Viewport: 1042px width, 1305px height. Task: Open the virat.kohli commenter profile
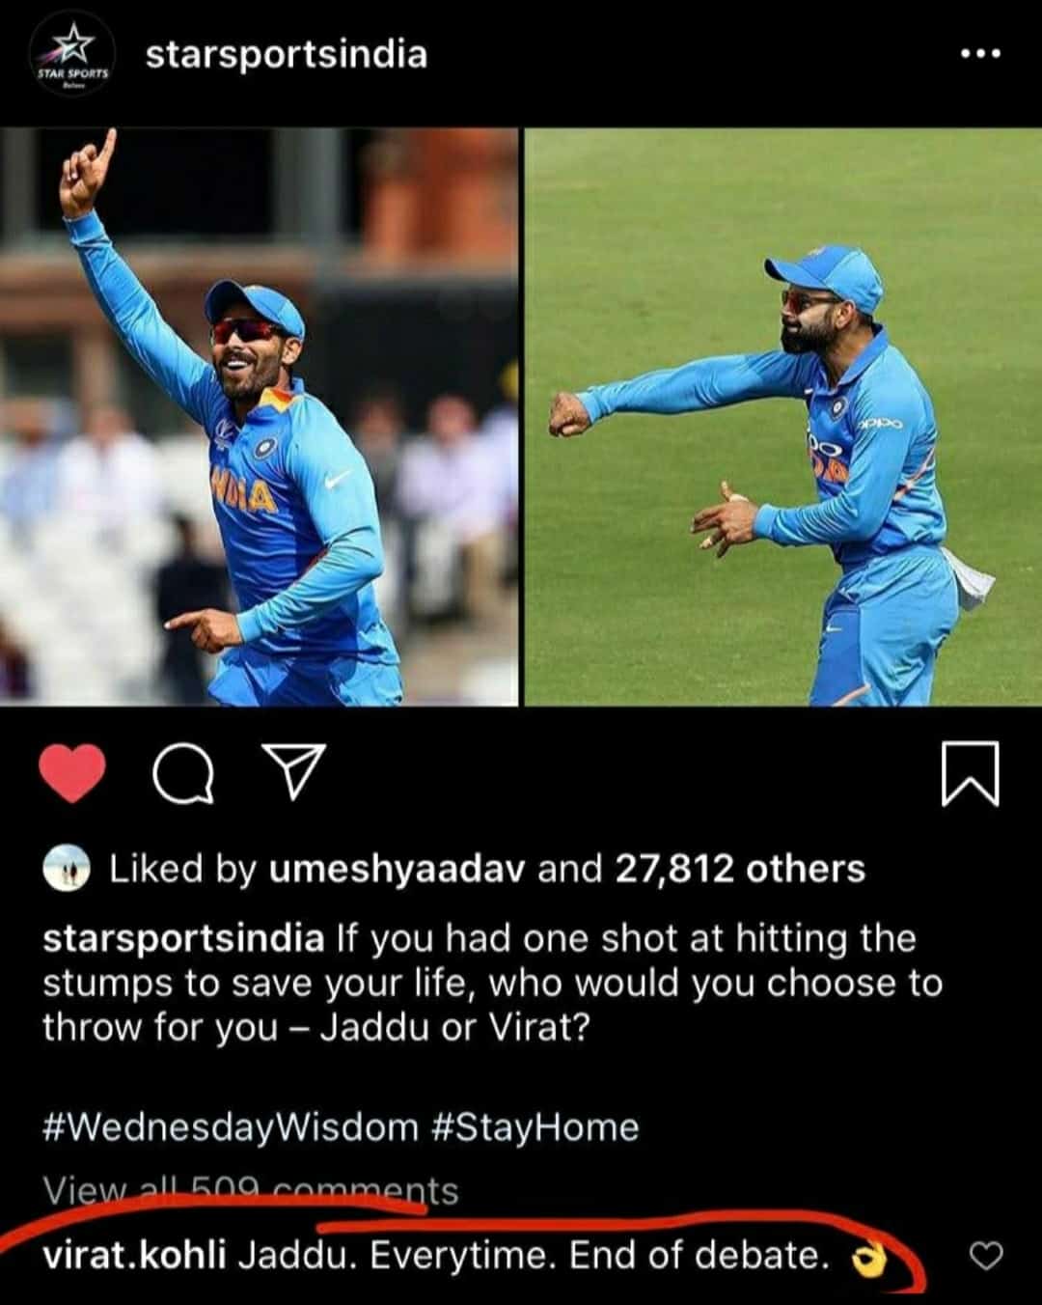click(134, 1256)
